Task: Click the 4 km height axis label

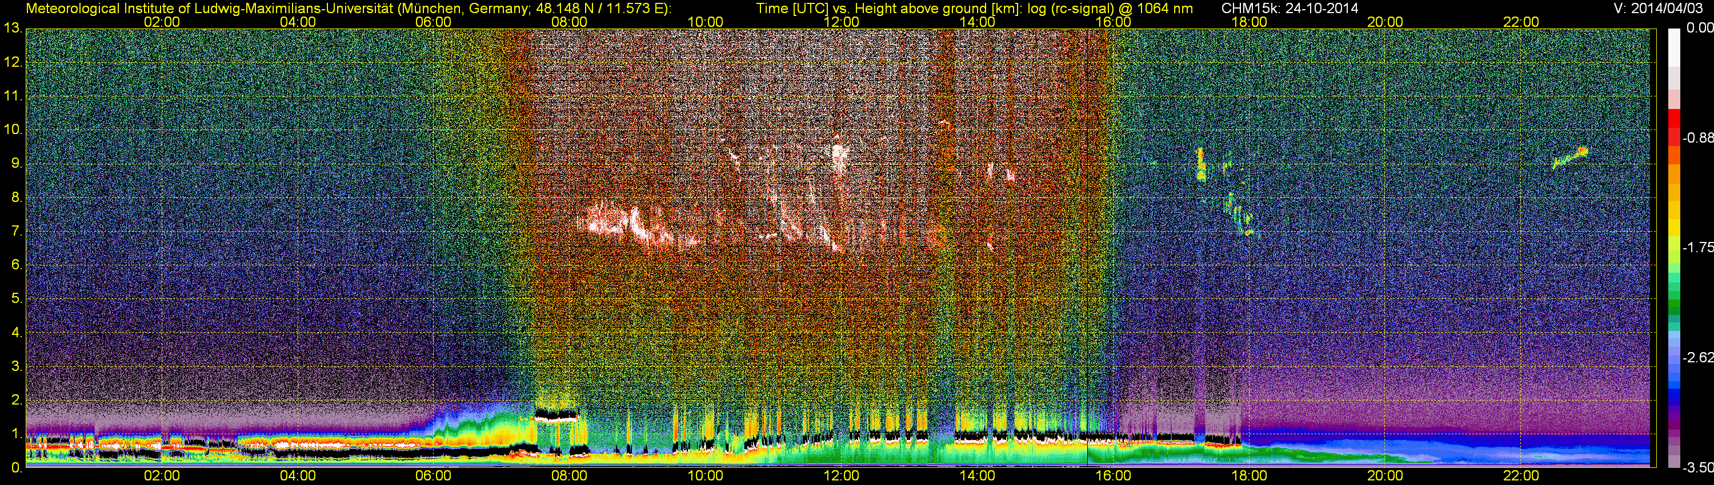Action: (x=16, y=332)
